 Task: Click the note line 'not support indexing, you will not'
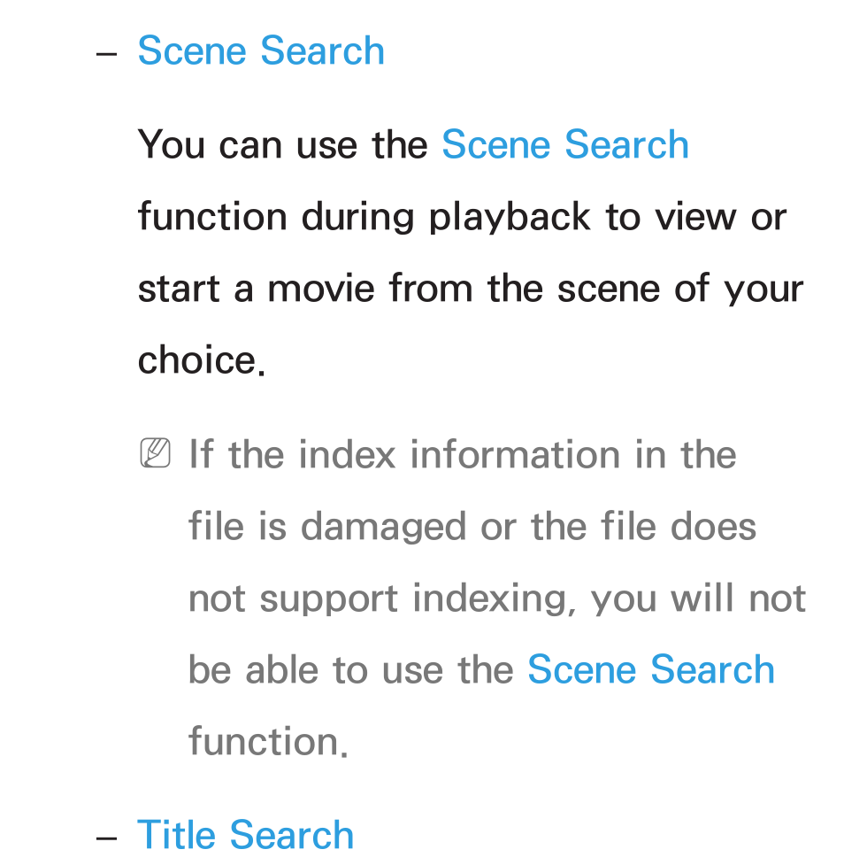click(x=497, y=598)
